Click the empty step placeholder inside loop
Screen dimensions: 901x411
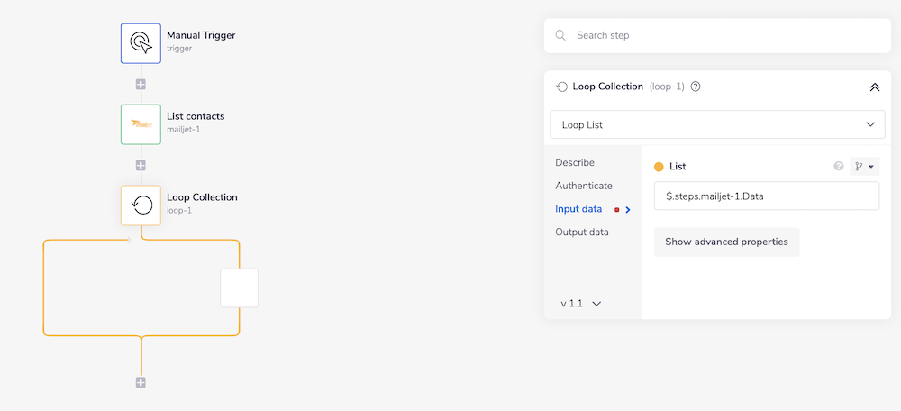pyautogui.click(x=239, y=288)
